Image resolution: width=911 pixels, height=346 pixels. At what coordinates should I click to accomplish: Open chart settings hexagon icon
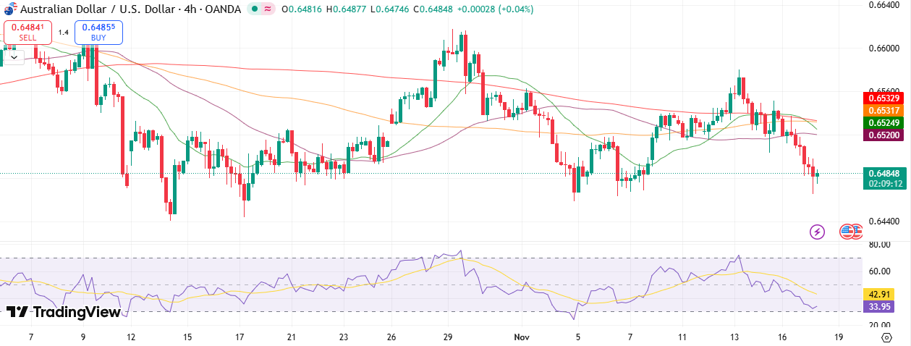pyautogui.click(x=886, y=337)
